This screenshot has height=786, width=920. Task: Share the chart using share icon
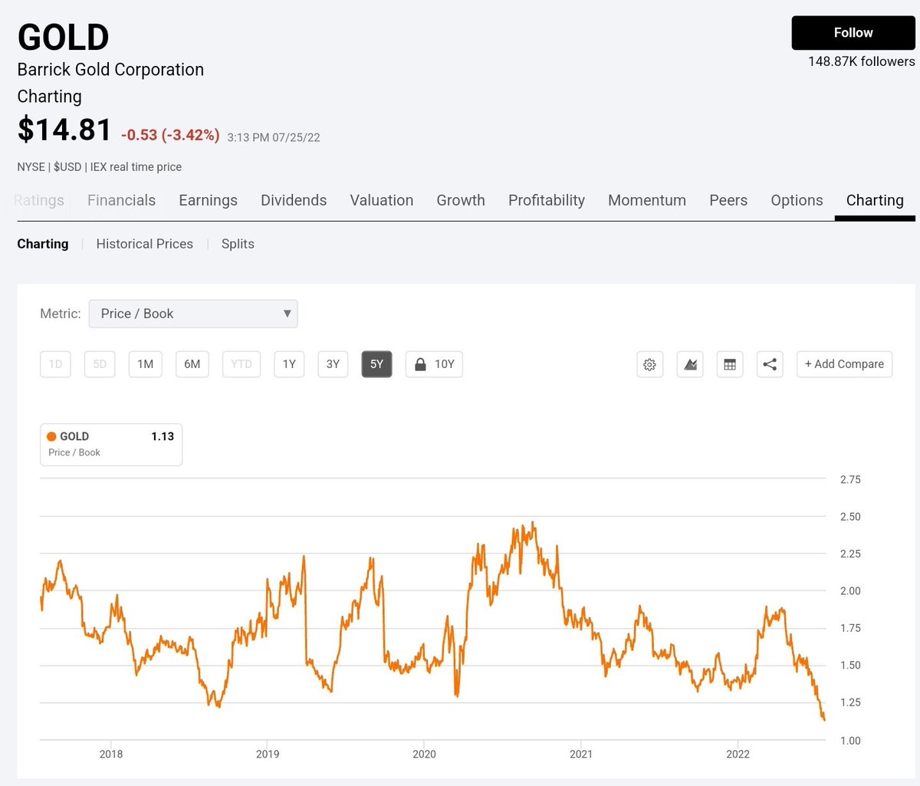click(x=770, y=364)
